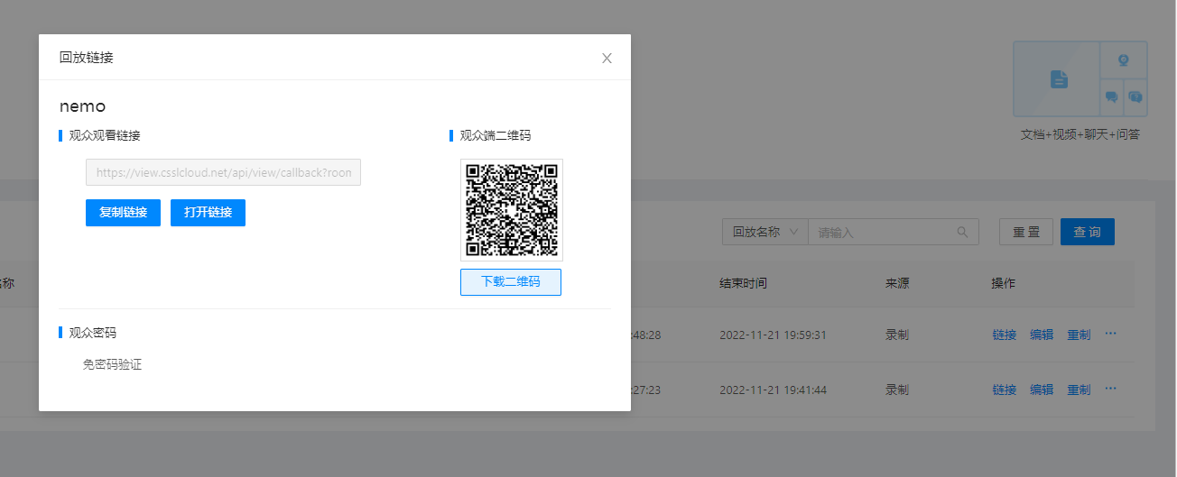Click the chat bubble icon in layout
Image resolution: width=1177 pixels, height=477 pixels.
1112,96
